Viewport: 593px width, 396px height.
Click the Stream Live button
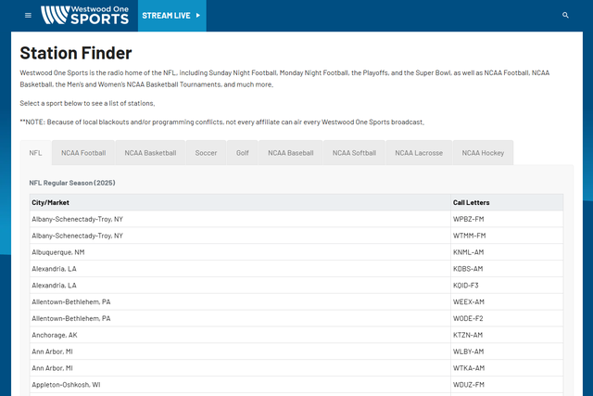pos(171,16)
